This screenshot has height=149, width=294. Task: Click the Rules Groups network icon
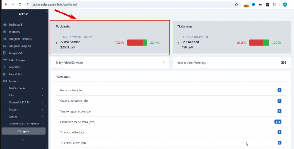[x=5, y=60]
